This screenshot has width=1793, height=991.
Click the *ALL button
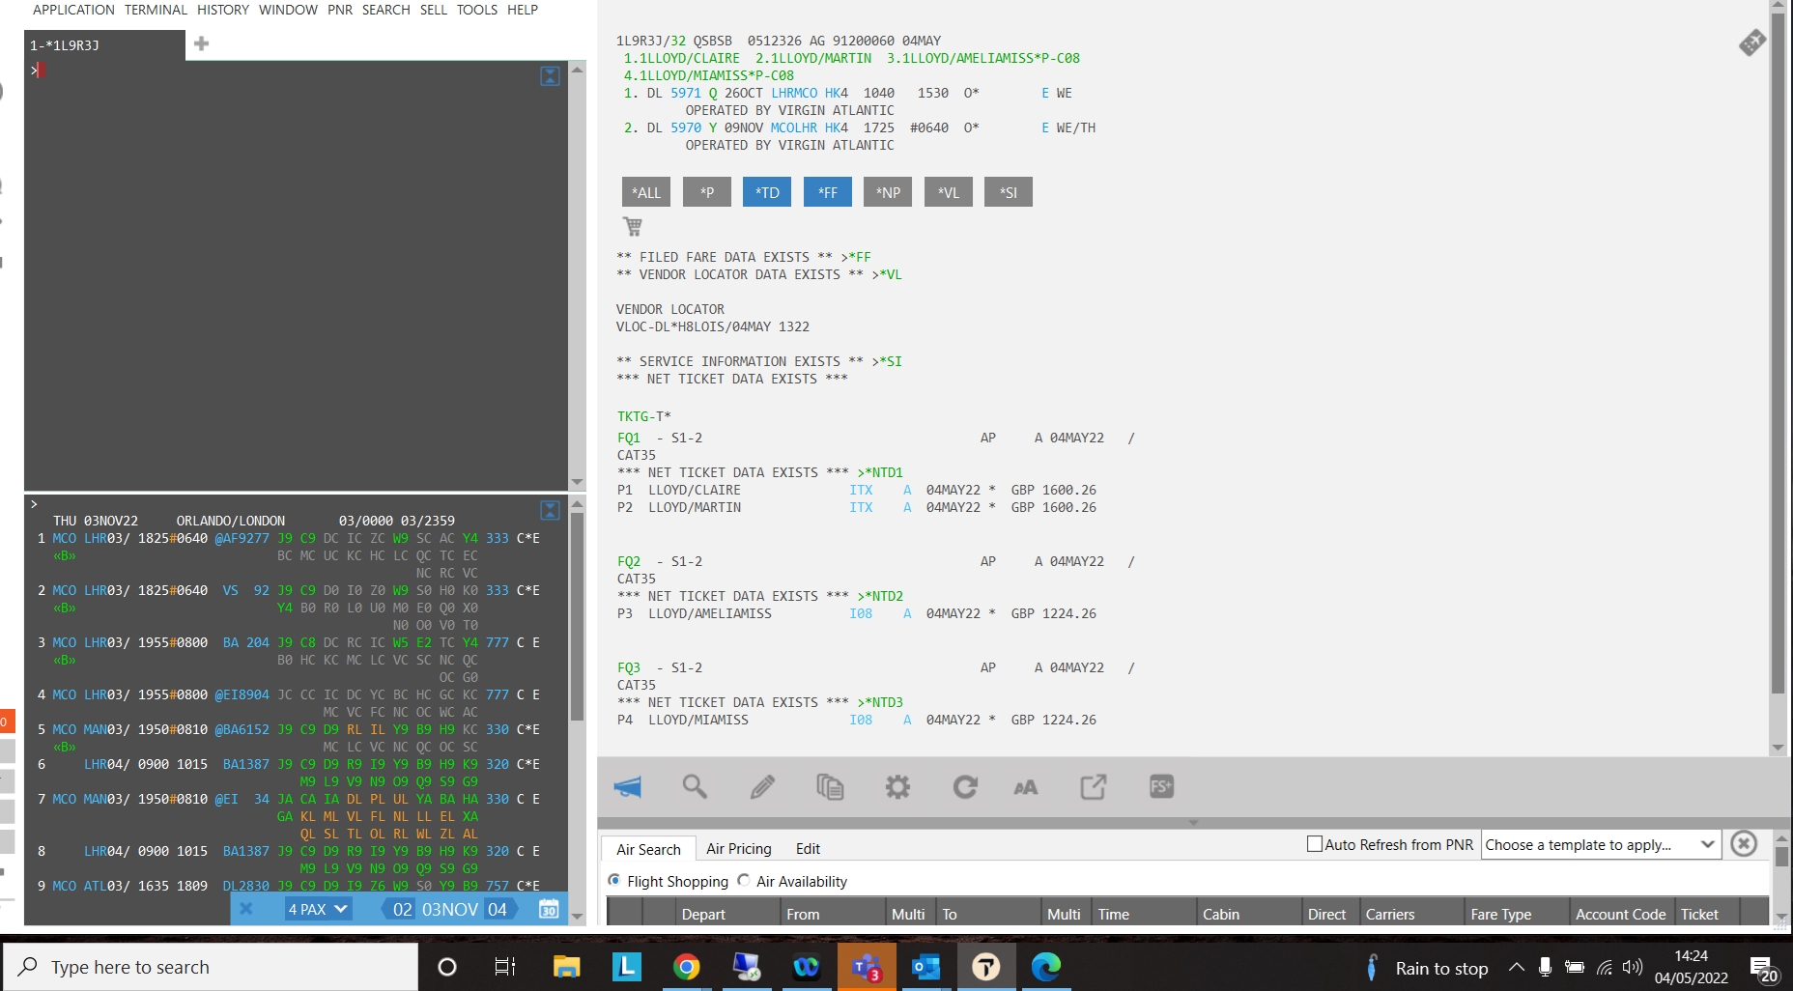pyautogui.click(x=646, y=192)
